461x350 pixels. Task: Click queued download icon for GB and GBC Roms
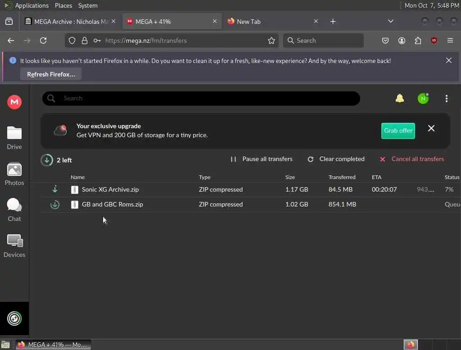54,204
